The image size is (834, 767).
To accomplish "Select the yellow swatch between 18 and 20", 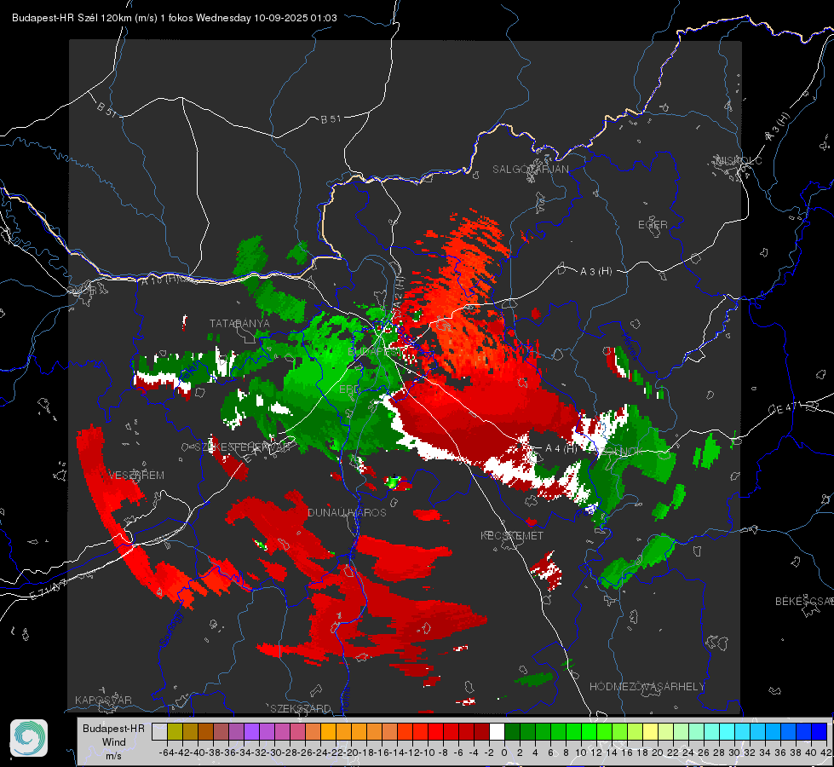I will pyautogui.click(x=651, y=732).
